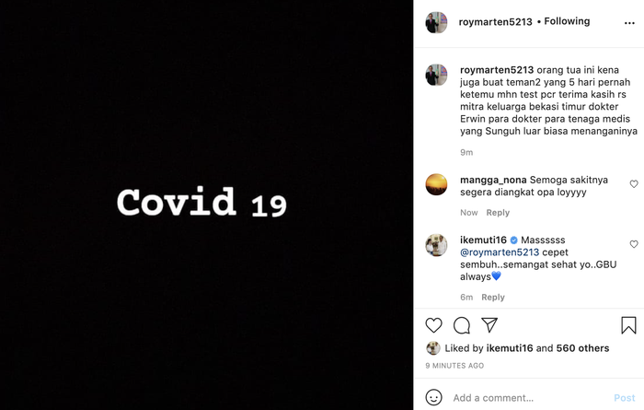
Task: Click the Add a comment field
Action: 530,398
